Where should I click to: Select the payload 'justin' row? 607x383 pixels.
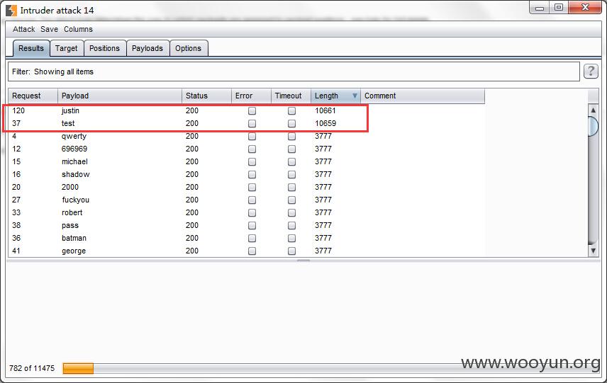coord(246,110)
